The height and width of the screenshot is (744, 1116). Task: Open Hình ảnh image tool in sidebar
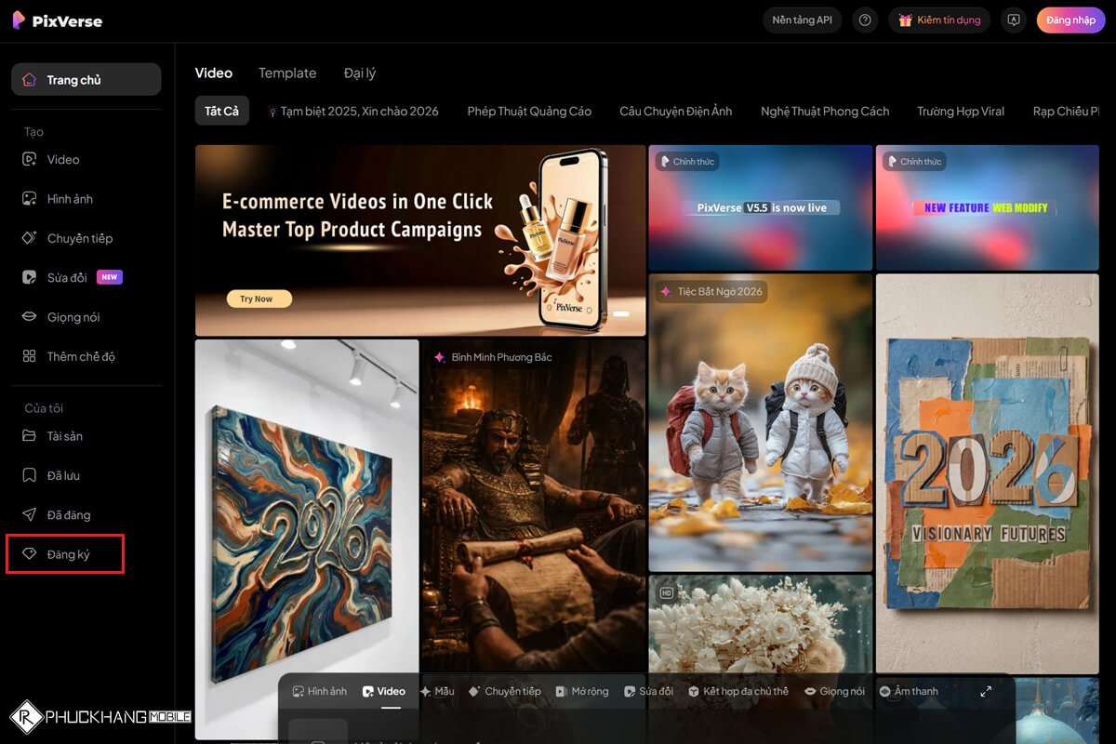(70, 199)
